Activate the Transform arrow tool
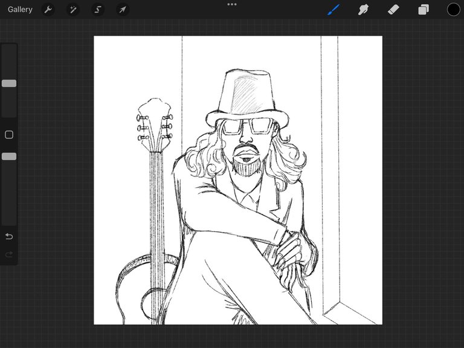 click(123, 10)
